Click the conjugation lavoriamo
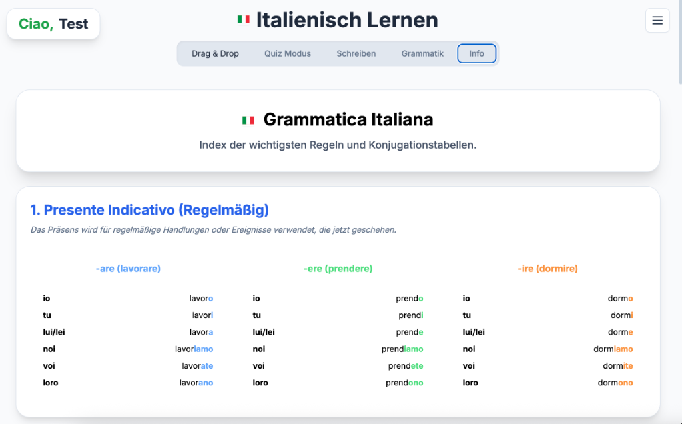Screen dimensions: 682x424 194,349
